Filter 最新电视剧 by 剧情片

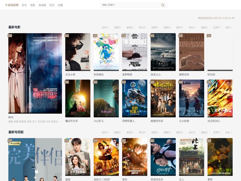(167, 132)
